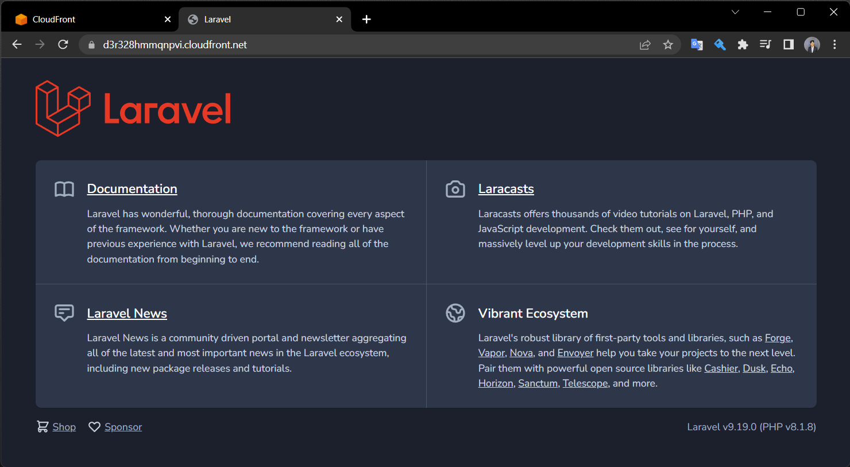This screenshot has height=467, width=850.
Task: Go back with the browser back arrow
Action: click(x=17, y=45)
